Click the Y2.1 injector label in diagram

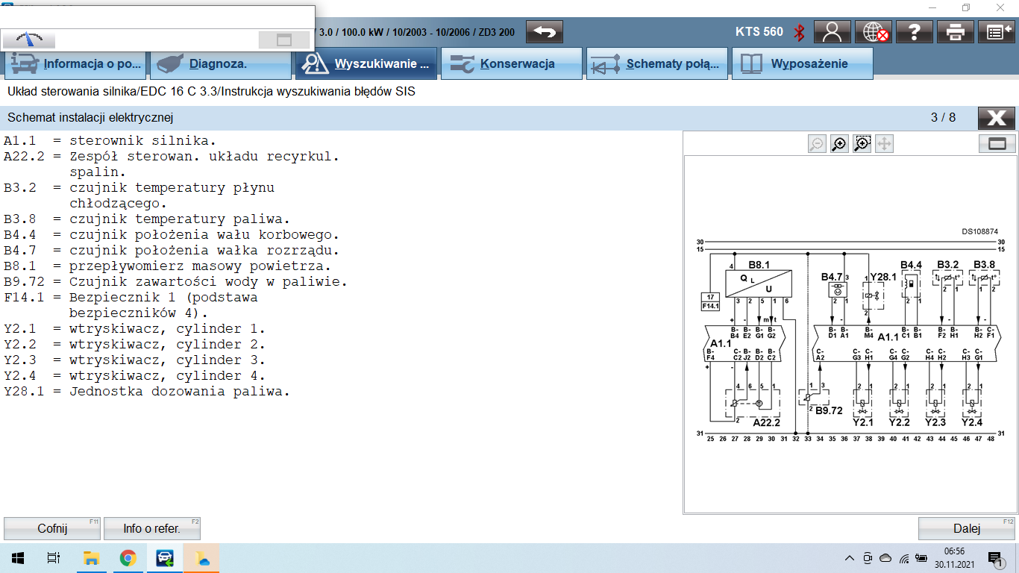coord(863,422)
